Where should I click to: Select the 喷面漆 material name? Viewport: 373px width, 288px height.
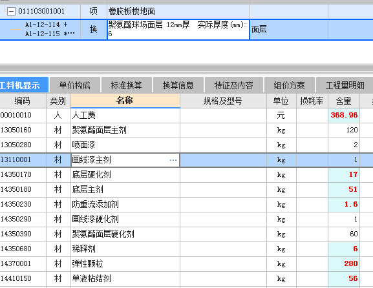(125, 145)
